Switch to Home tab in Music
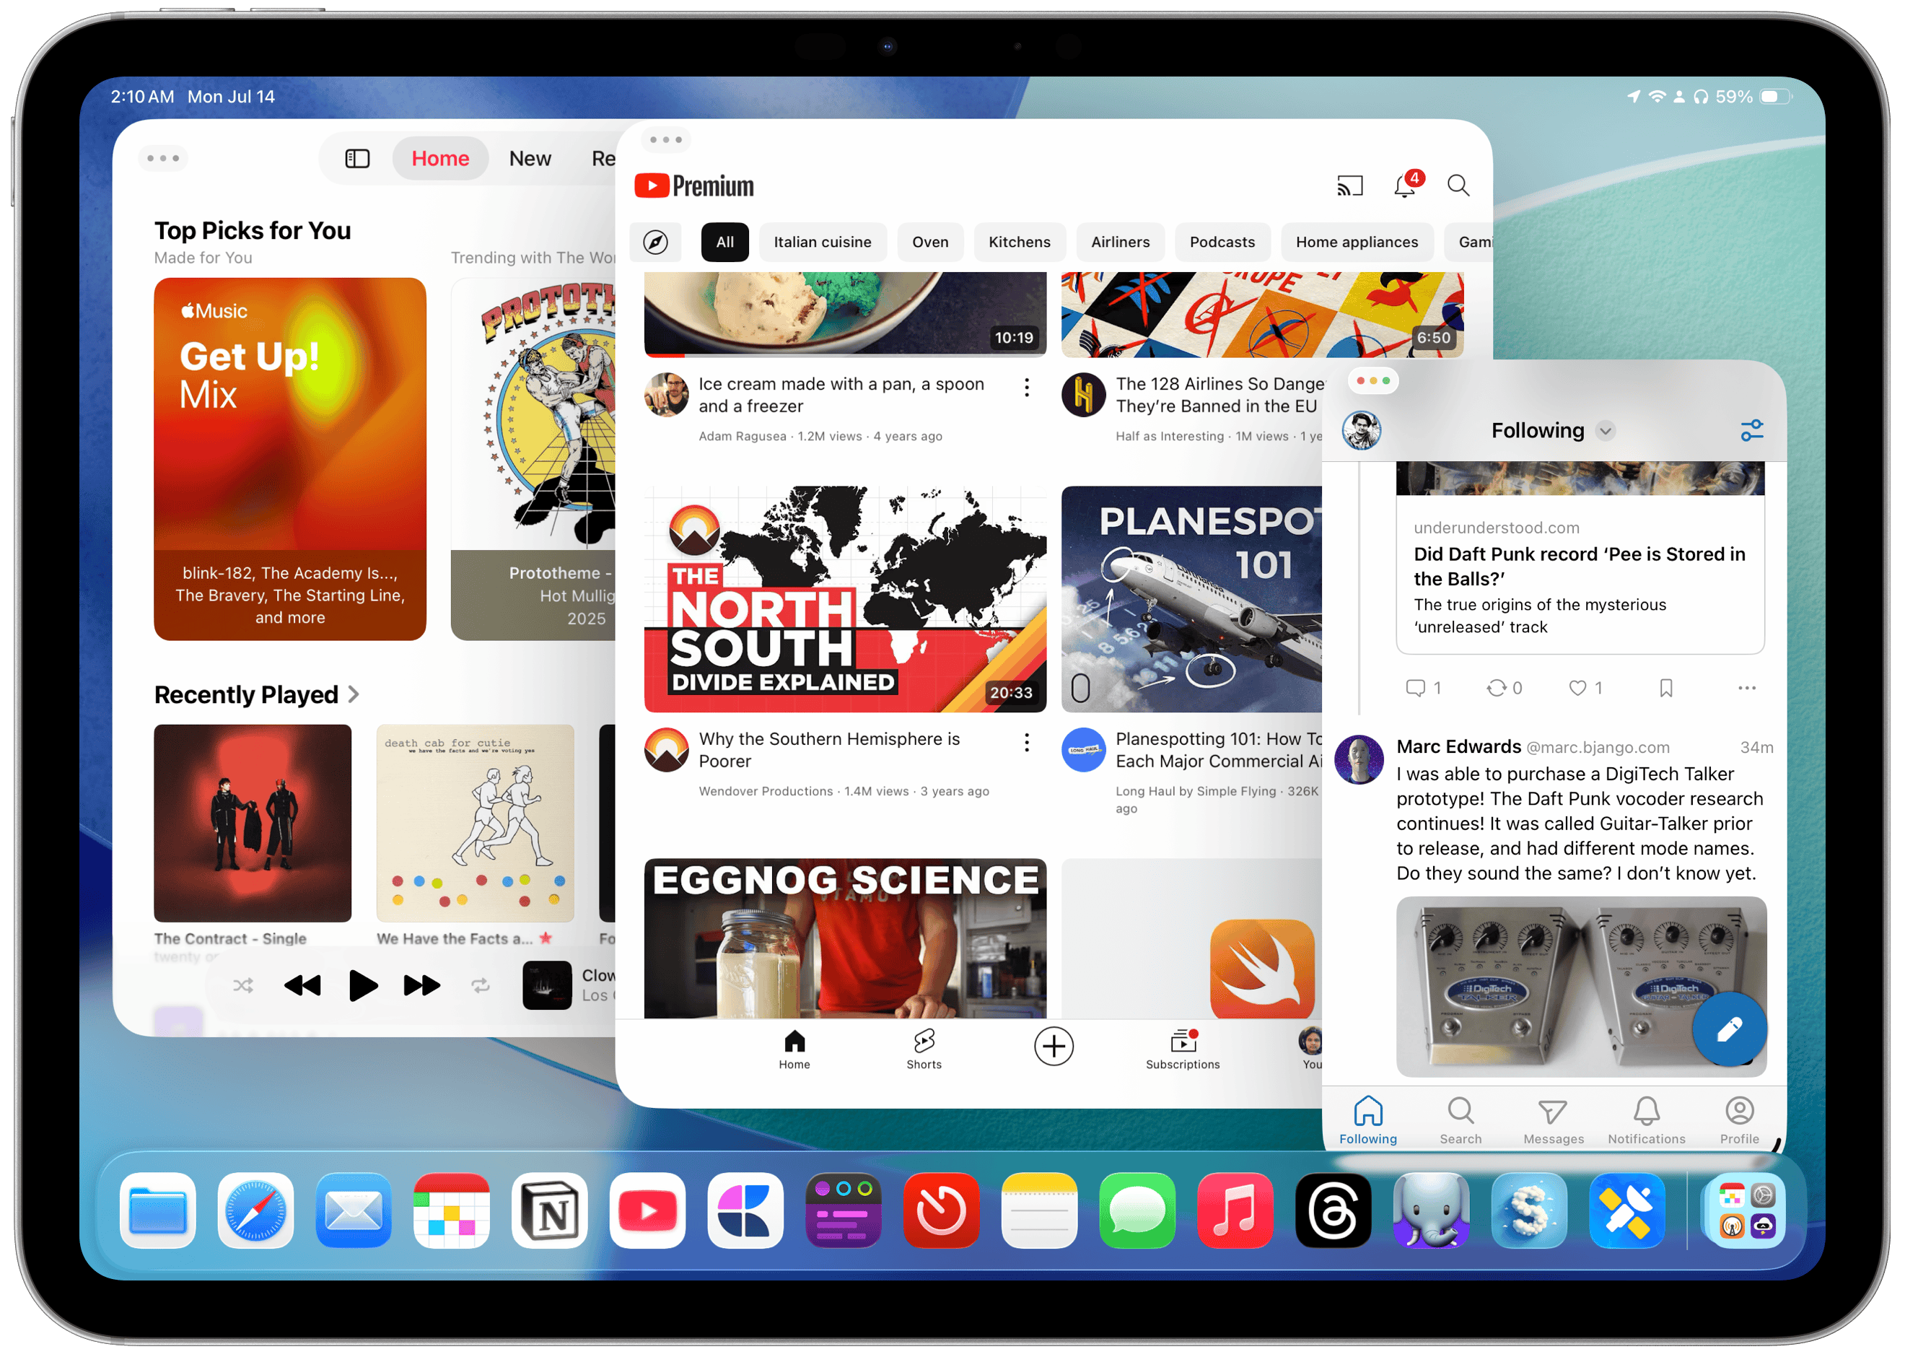Image resolution: width=1905 pixels, height=1357 pixels. tap(440, 159)
